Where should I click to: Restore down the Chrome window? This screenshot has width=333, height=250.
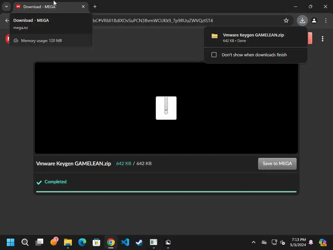coord(311,7)
